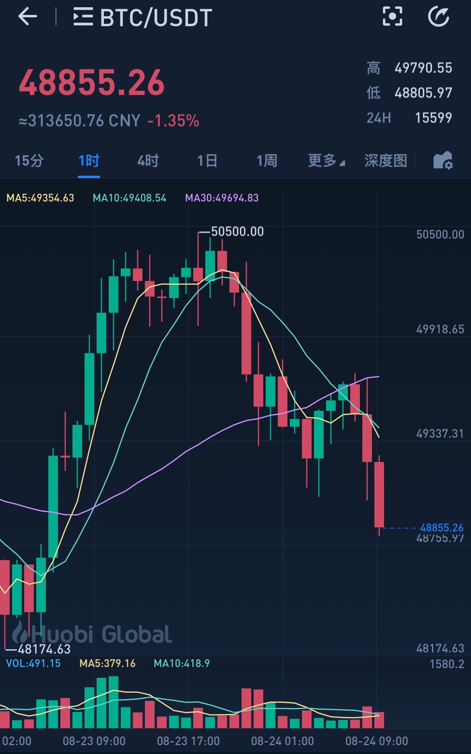Screen dimensions: 471x754
Task: Open the chart indicator settings icon
Action: (442, 160)
